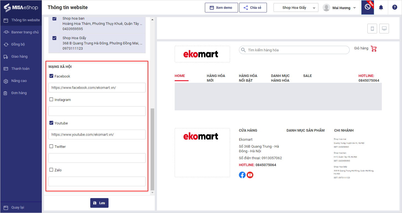Screen dimensions: 402x213
Task: Enable the Zalo checkbox
Action: click(51, 170)
